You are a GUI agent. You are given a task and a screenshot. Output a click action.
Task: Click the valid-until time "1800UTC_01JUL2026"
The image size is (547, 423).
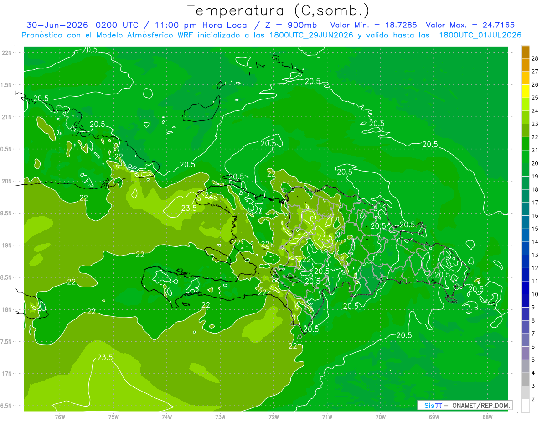(x=480, y=35)
